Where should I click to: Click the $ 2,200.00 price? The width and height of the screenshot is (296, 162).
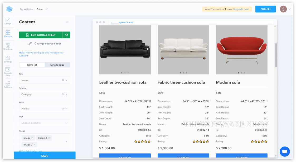point(224,148)
